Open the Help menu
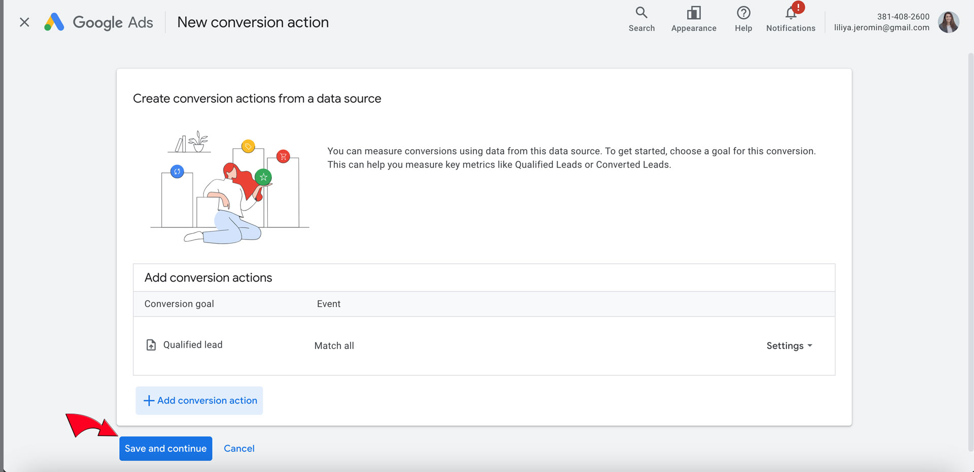This screenshot has width=974, height=472. (743, 19)
